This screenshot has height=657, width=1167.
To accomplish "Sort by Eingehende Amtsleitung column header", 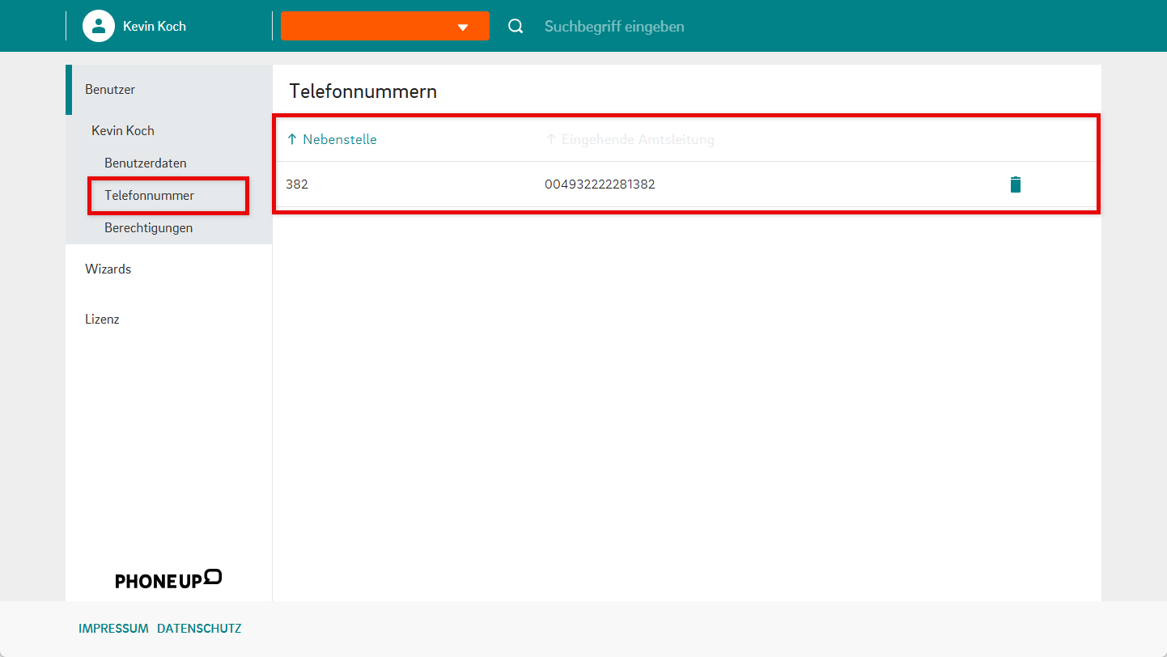I will (630, 139).
